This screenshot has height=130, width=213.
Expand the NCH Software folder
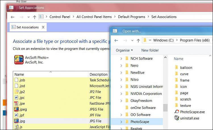[121, 59]
